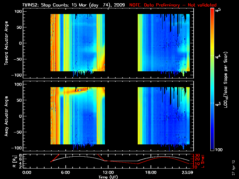Click the red 'L Shell' axis label
Image resolution: width=239 pixels, height=179 pixels.
[203, 161]
